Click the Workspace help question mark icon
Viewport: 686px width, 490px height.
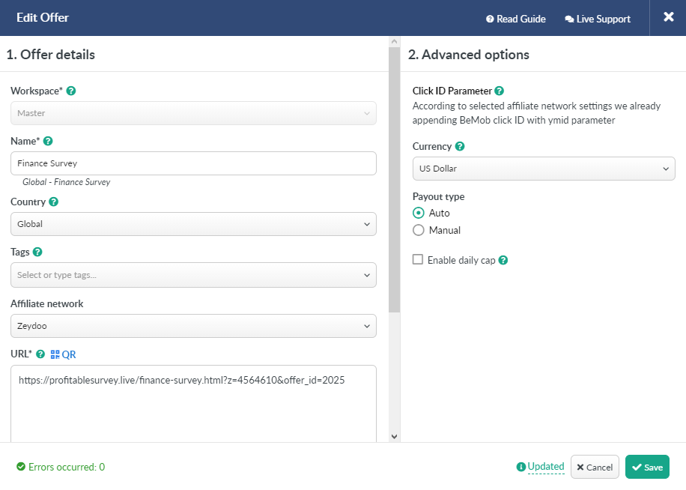tap(71, 91)
